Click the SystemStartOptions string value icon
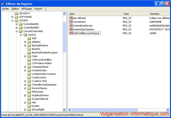 (x=71, y=29)
